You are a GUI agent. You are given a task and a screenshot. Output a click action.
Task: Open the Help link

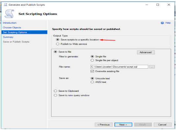click(x=168, y=23)
